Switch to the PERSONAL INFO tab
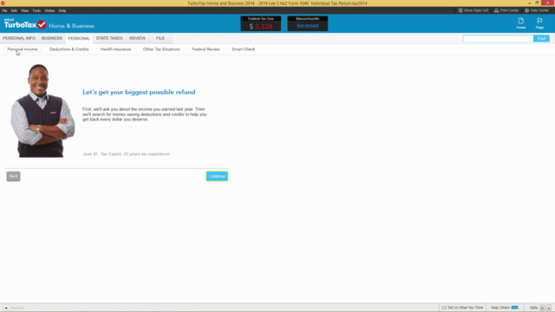This screenshot has width=555, height=312. 19,38
